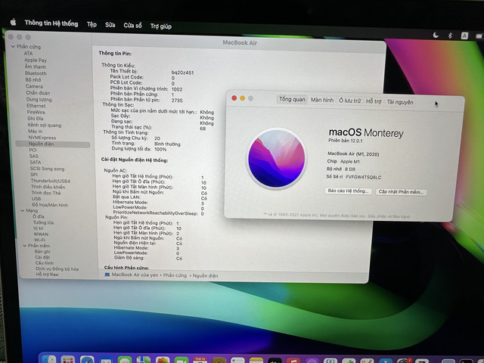
Task: Select Apple Pay in the sidebar
Action: pos(36,60)
